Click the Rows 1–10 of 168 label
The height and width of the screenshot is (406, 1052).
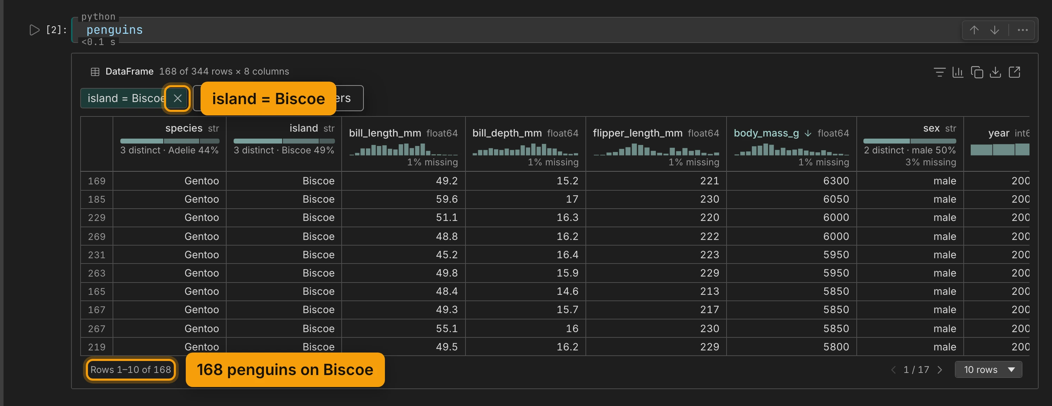click(x=131, y=370)
